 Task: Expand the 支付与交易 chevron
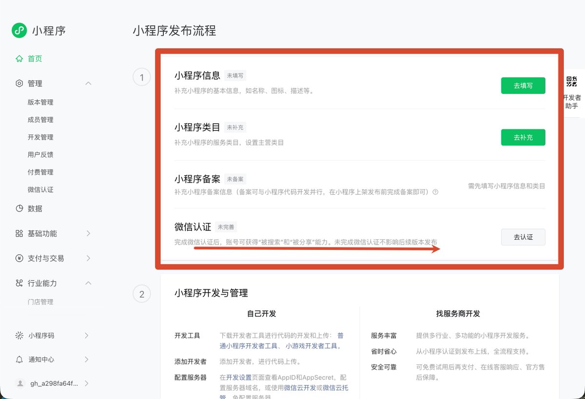pyautogui.click(x=88, y=258)
